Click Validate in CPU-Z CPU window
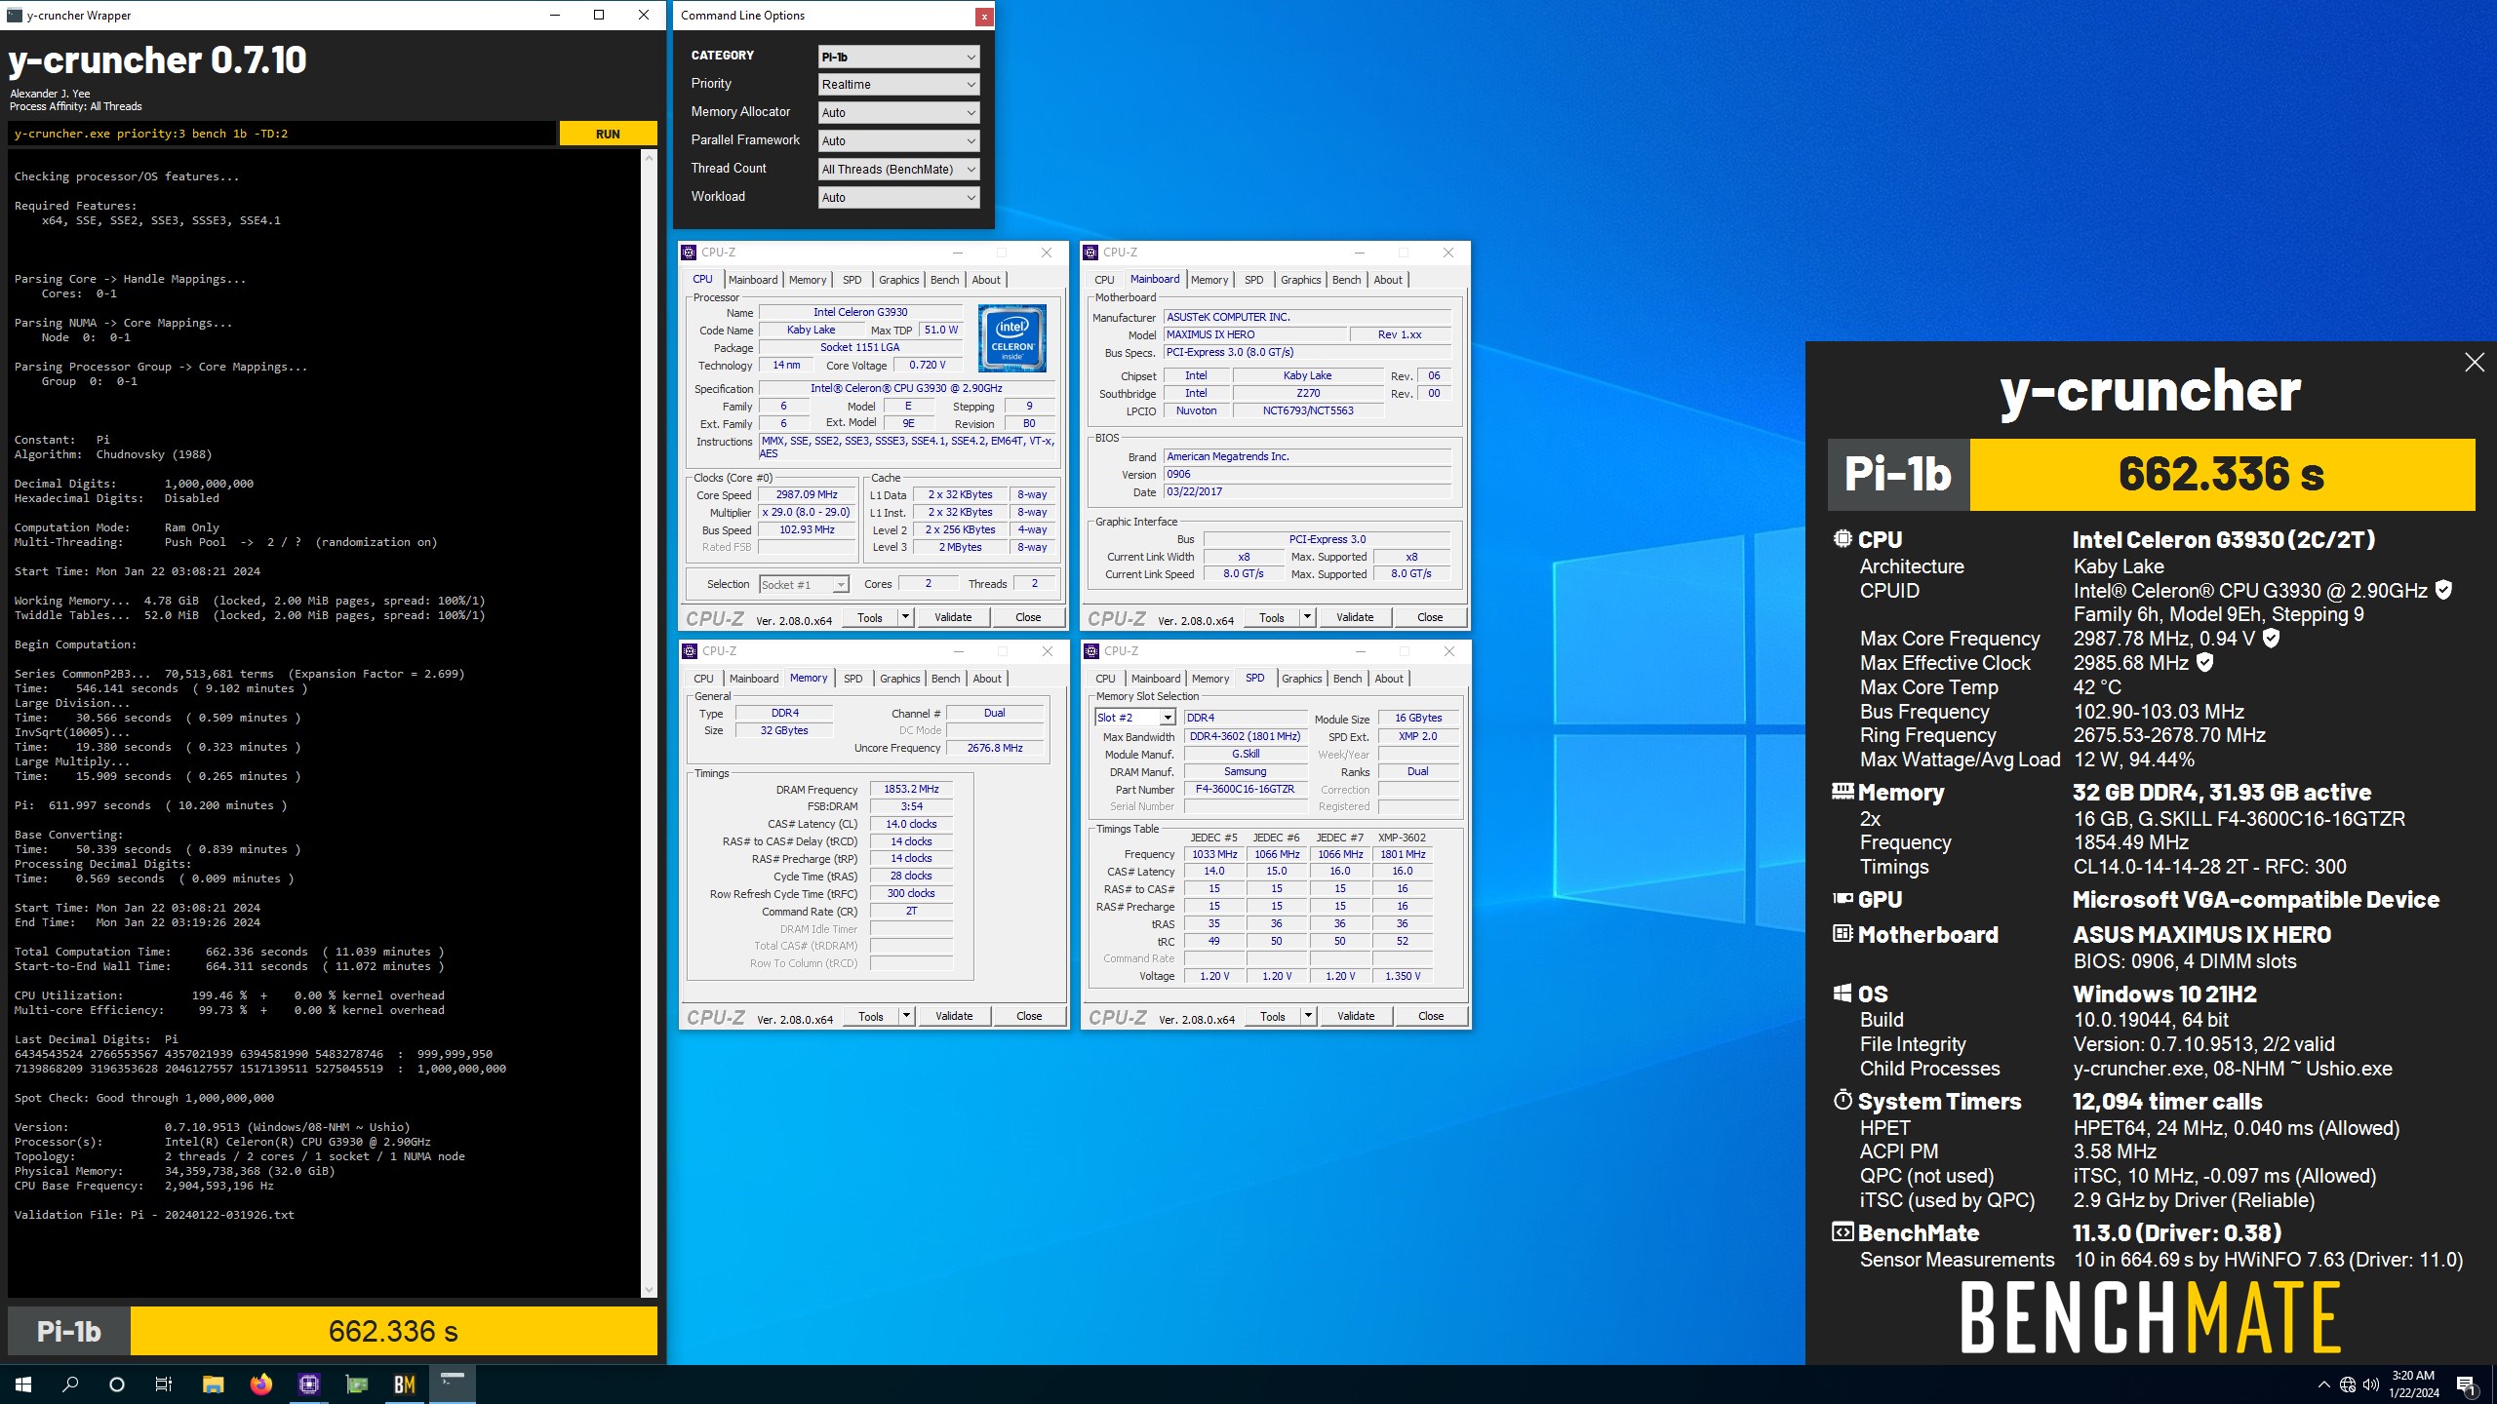 (953, 617)
